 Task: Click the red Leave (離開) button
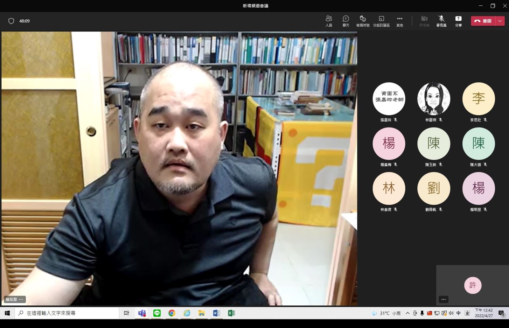point(483,21)
